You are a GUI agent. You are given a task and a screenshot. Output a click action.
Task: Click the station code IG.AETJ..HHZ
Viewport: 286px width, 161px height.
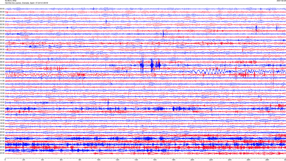[11, 1]
